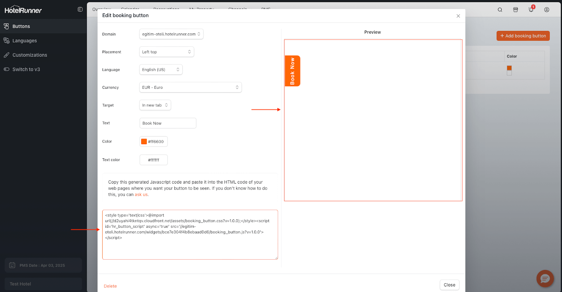Select Languages in the sidebar
The height and width of the screenshot is (292, 562).
(x=25, y=41)
